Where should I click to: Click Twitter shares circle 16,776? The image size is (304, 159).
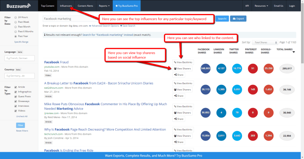(237, 69)
